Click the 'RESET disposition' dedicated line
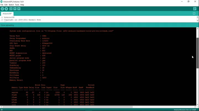 [30, 53]
